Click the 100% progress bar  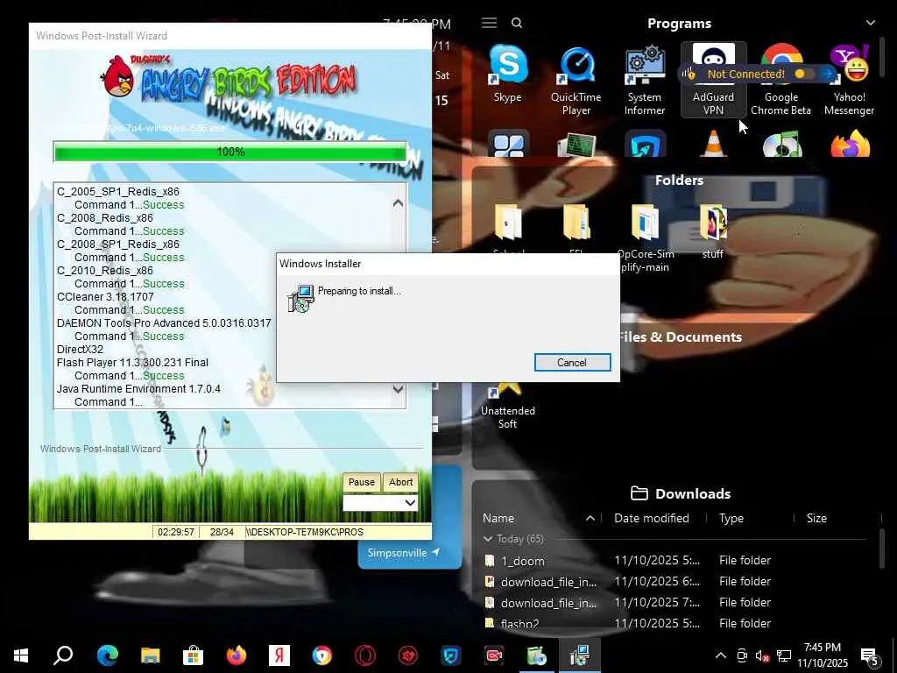[230, 152]
